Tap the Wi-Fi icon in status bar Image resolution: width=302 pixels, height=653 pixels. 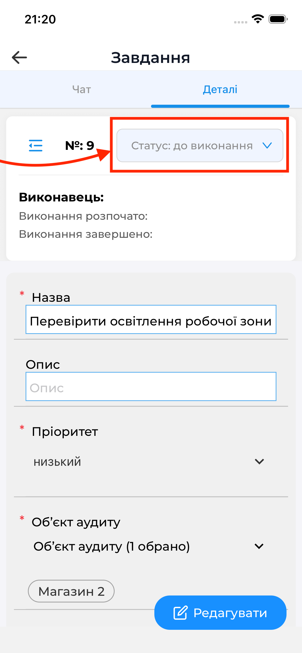click(x=257, y=19)
